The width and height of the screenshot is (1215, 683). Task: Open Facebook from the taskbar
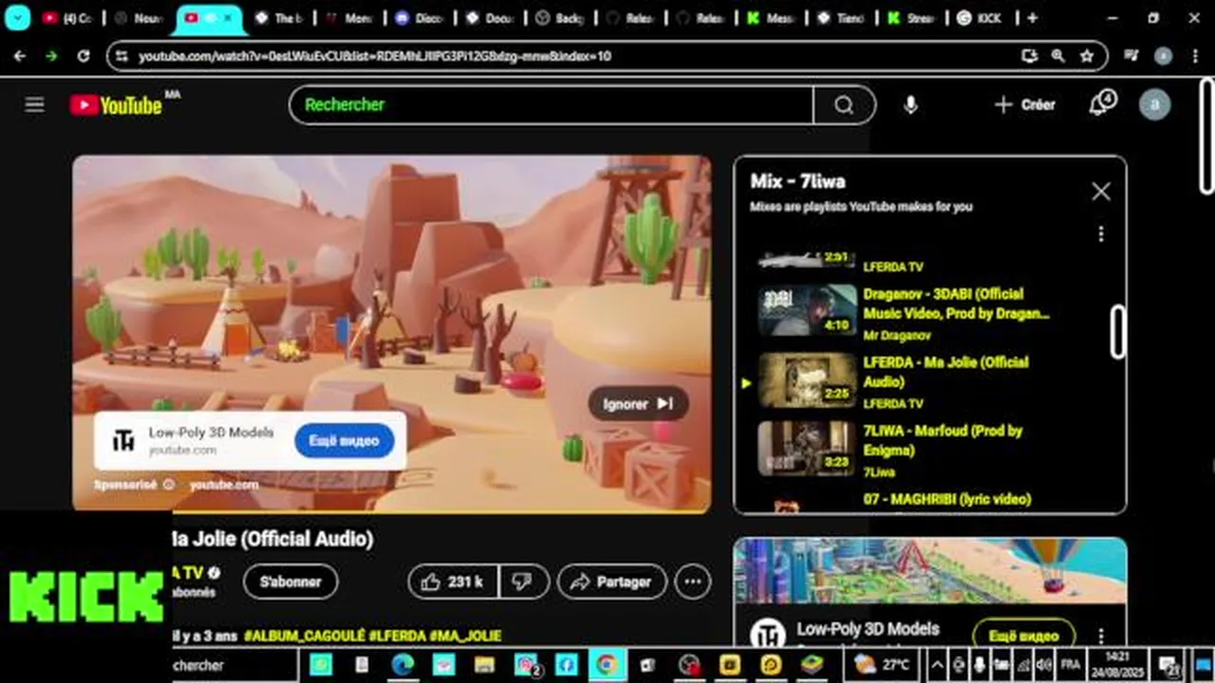coord(566,665)
